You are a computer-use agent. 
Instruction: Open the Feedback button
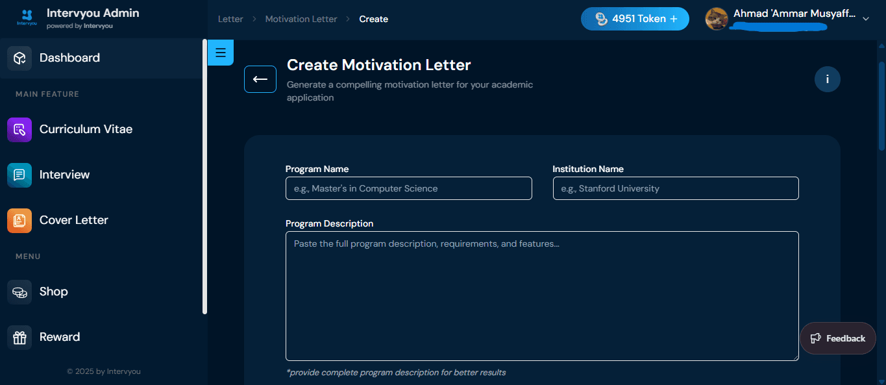pyautogui.click(x=838, y=338)
